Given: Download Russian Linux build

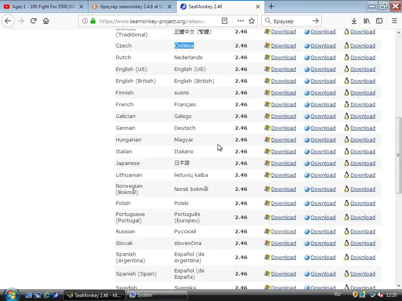Looking at the screenshot, I should [x=363, y=231].
